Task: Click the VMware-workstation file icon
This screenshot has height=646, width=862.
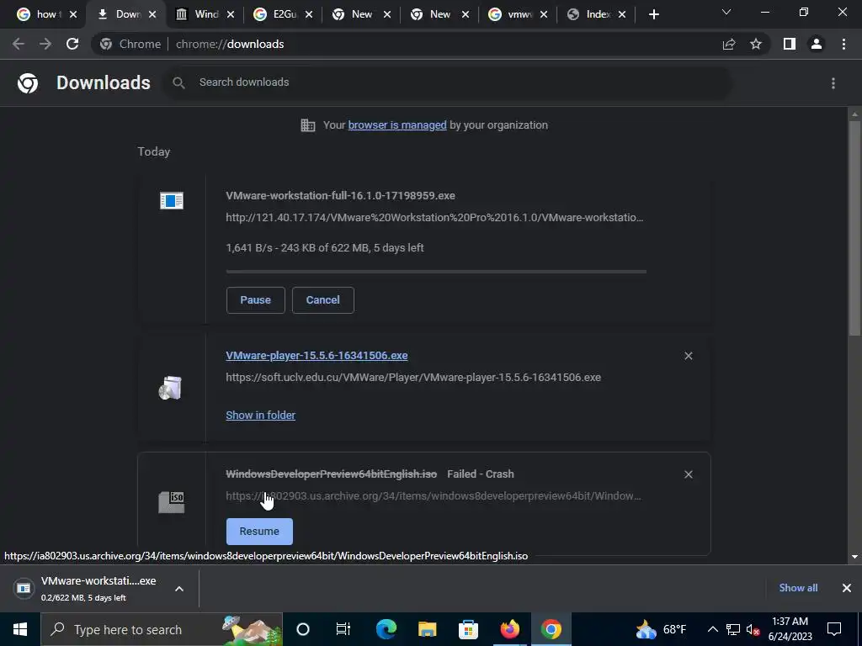Action: click(x=172, y=200)
